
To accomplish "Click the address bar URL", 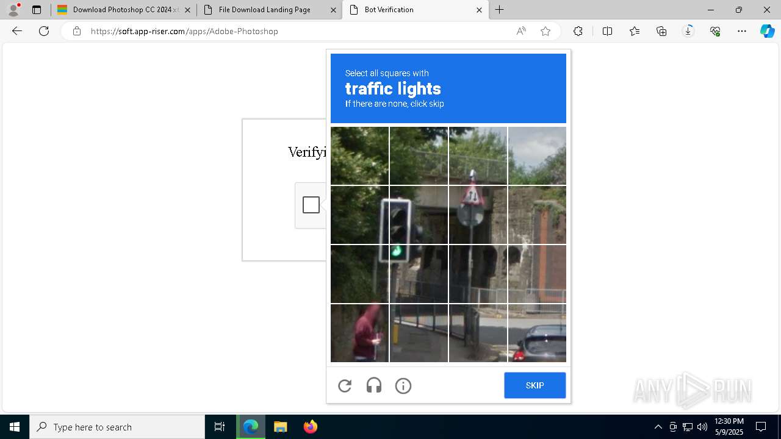I will pos(184,31).
